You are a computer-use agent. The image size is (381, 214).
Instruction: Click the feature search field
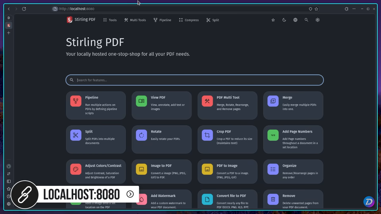pyautogui.click(x=194, y=80)
